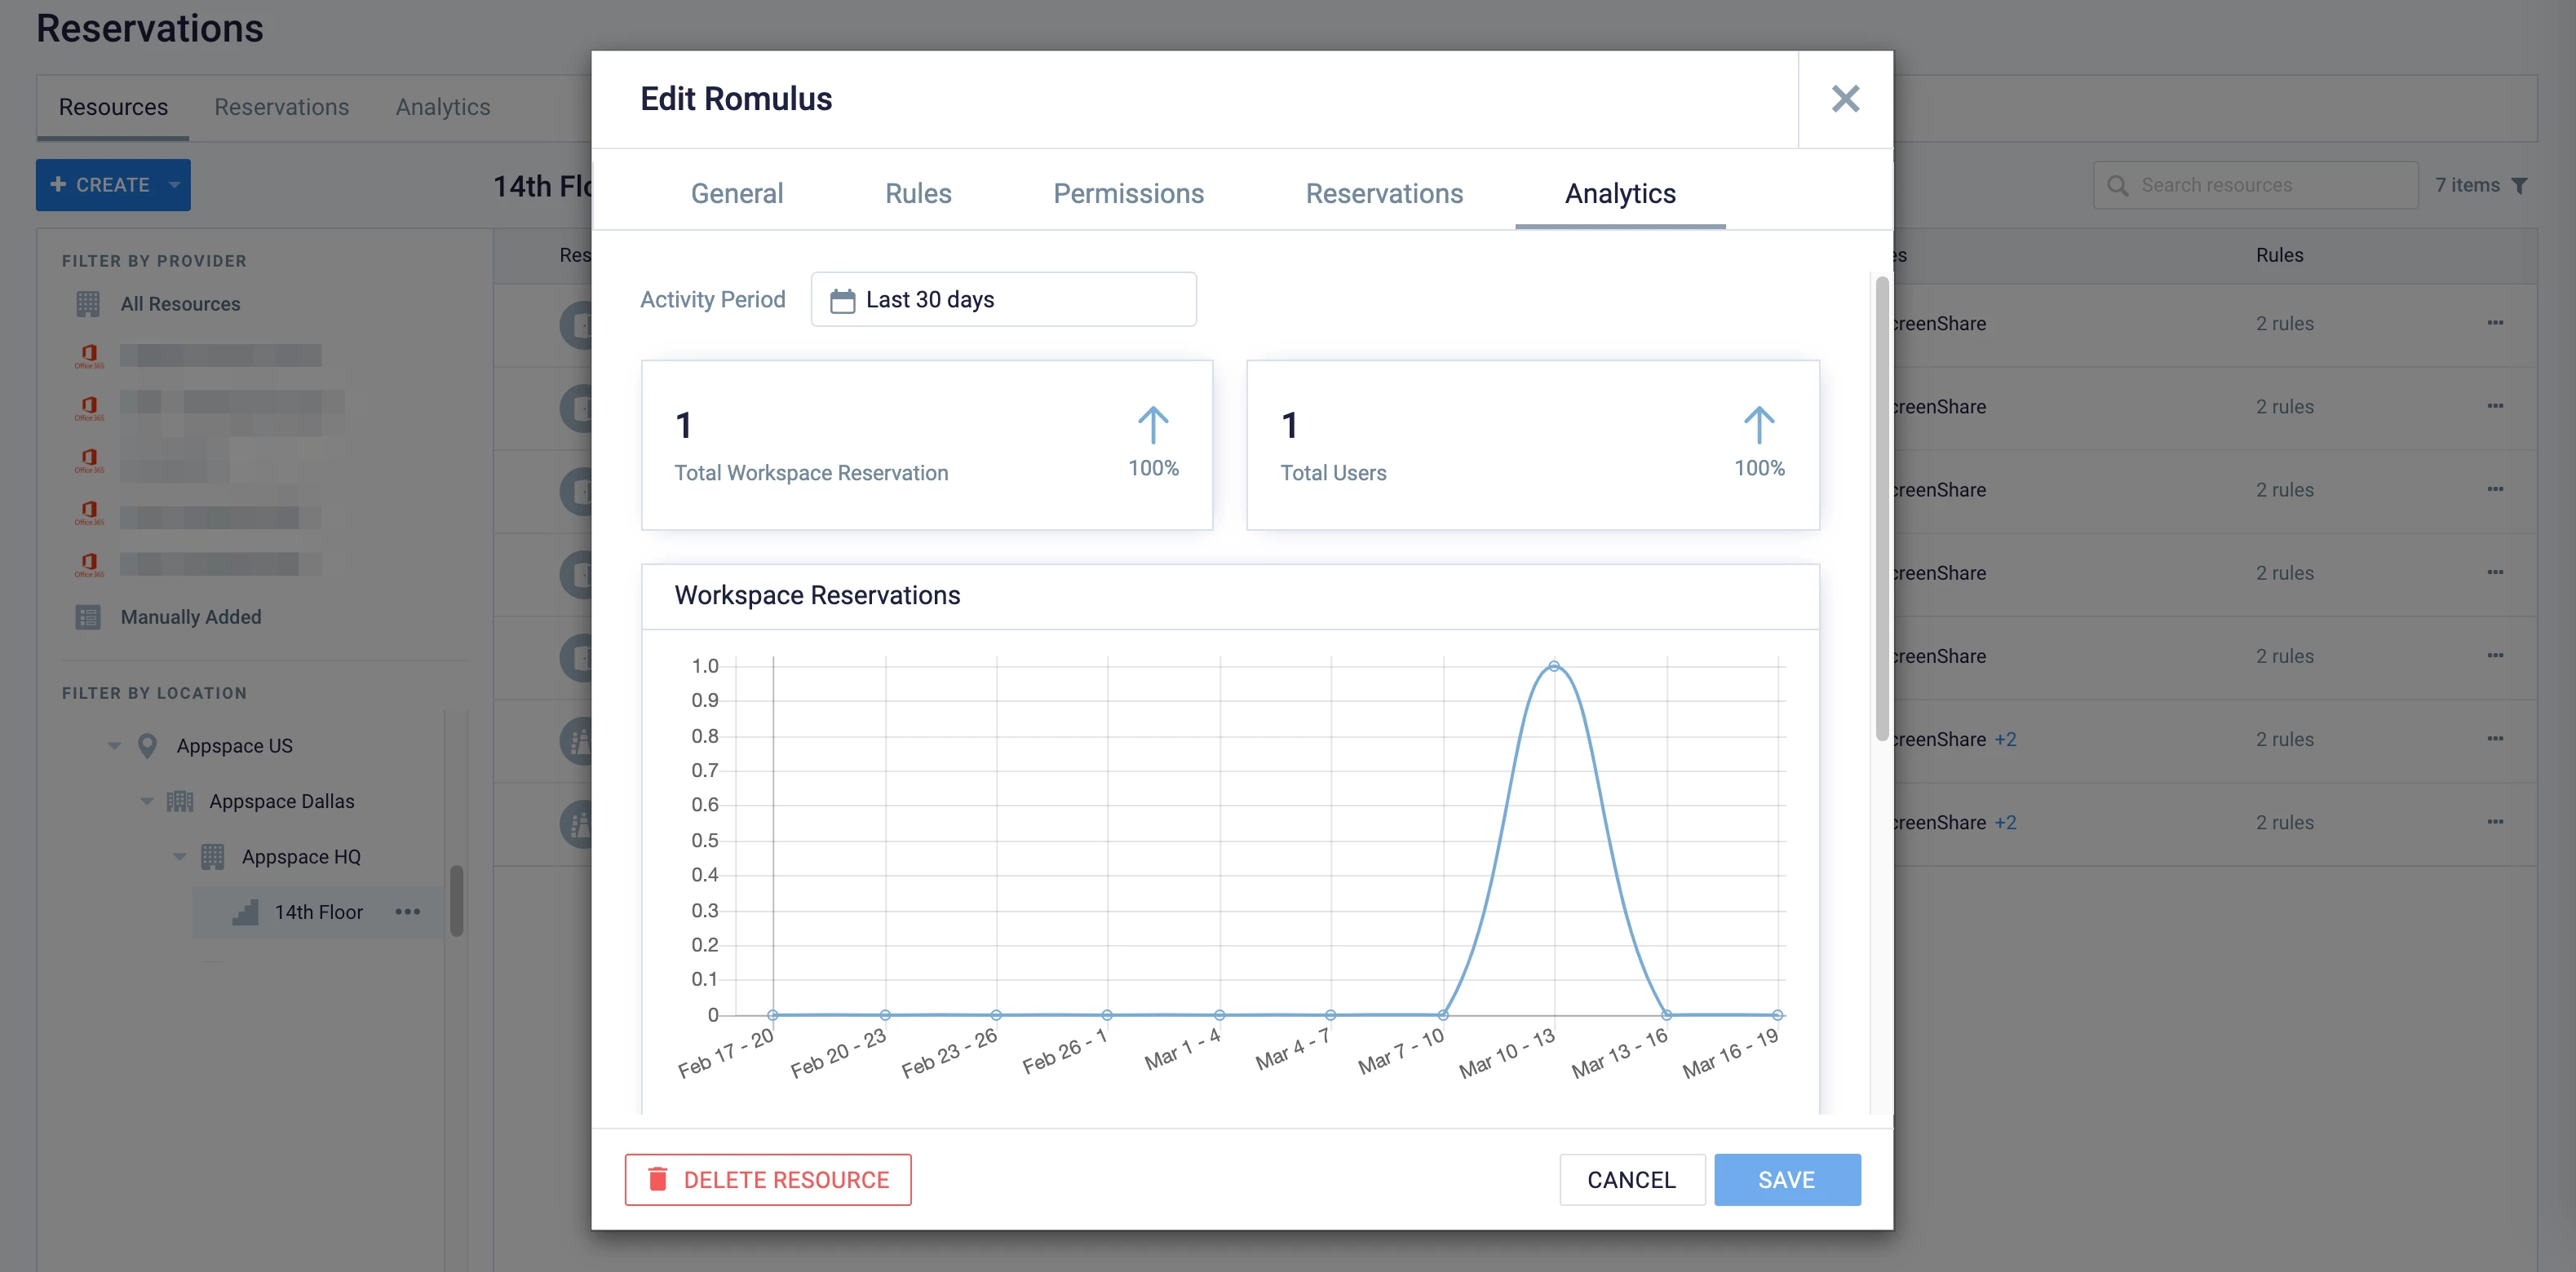Open the Last 30 days period dropdown
This screenshot has width=2576, height=1272.
click(x=1003, y=300)
